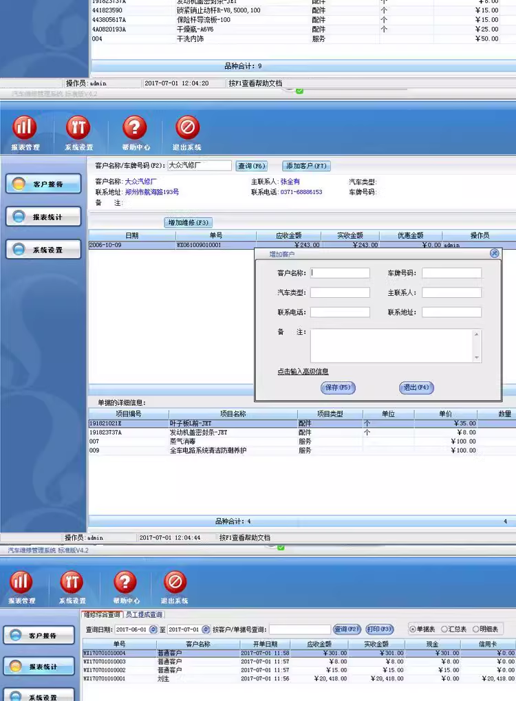516x701 pixels.
Task: Click customer name 大众汽修厂 in details
Action: pyautogui.click(x=140, y=182)
